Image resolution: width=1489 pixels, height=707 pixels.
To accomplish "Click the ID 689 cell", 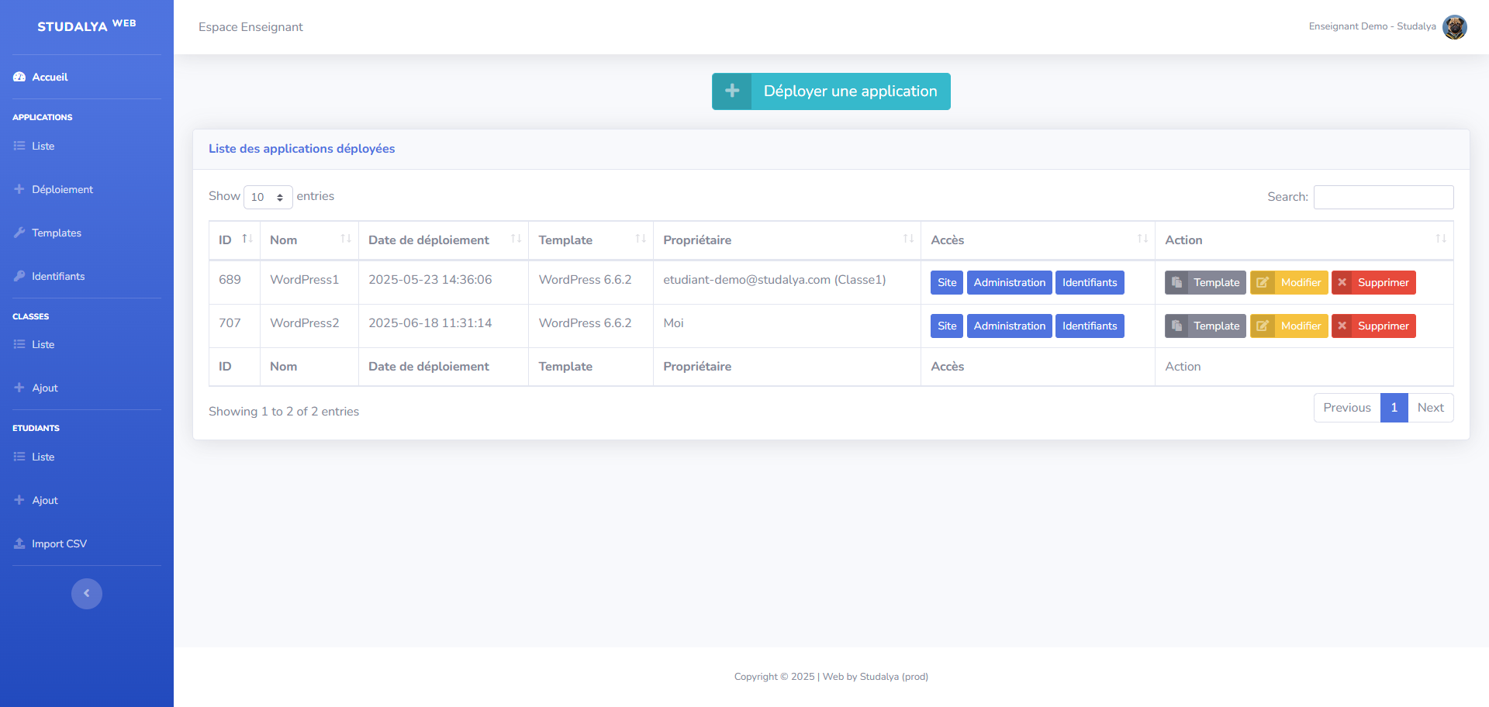I will (x=234, y=283).
